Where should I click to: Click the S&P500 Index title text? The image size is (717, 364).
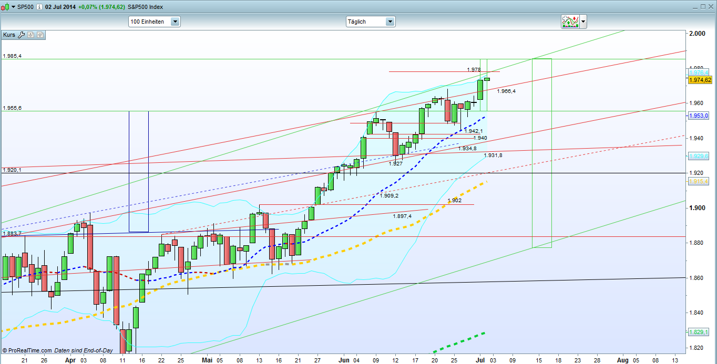[145, 7]
